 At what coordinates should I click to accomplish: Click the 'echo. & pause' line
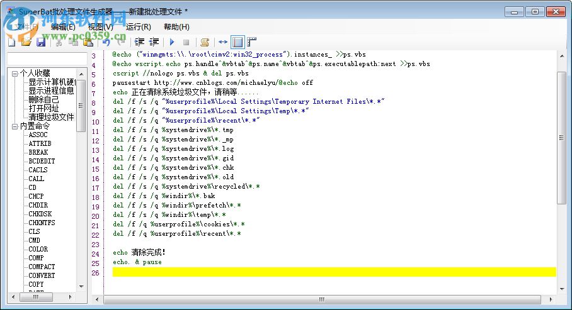click(x=137, y=262)
